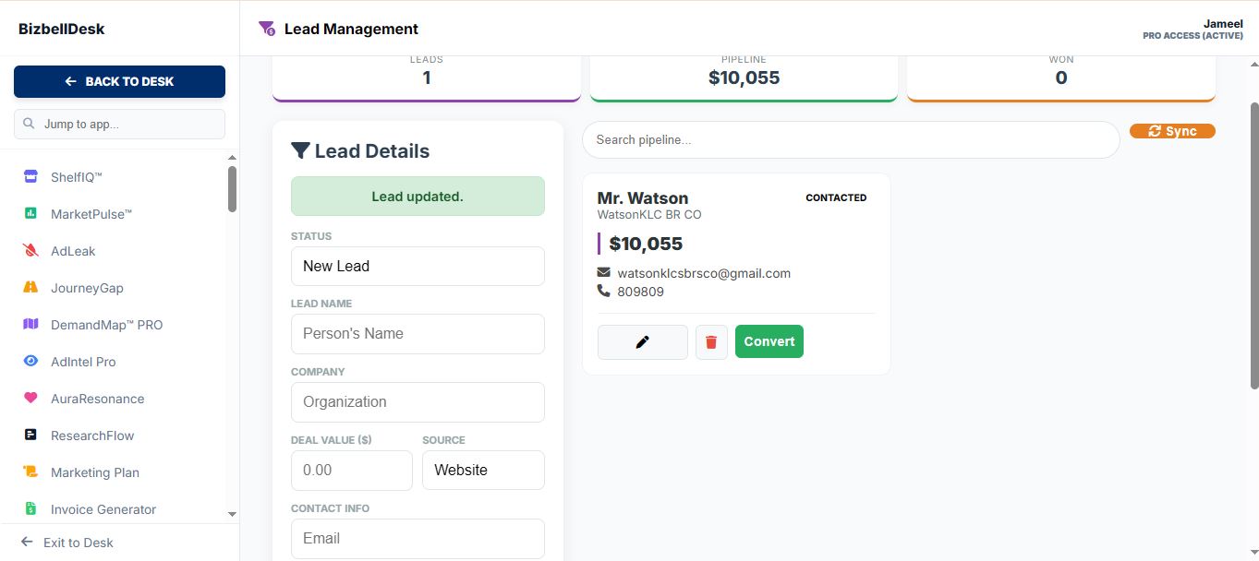Switch to the ResearchFlow app
The height and width of the screenshot is (561, 1259).
coord(30,435)
